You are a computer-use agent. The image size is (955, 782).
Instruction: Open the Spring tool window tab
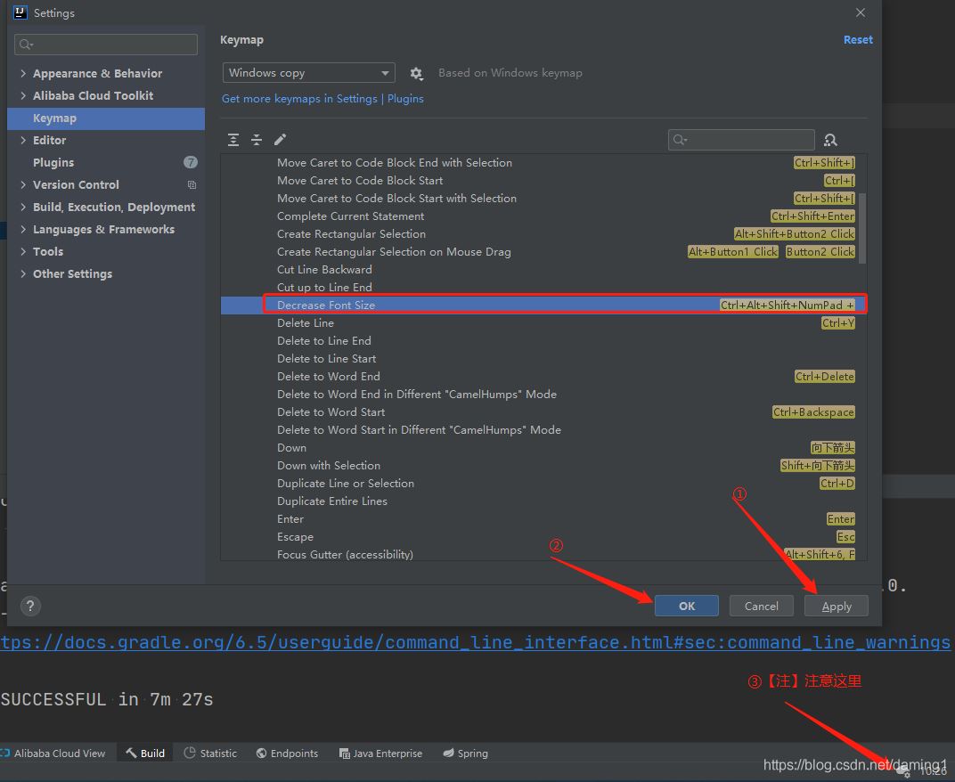tap(466, 753)
